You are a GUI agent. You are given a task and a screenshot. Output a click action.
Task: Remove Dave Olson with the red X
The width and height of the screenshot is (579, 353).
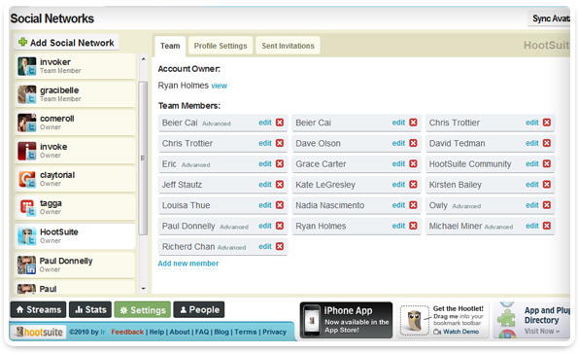[x=413, y=143]
